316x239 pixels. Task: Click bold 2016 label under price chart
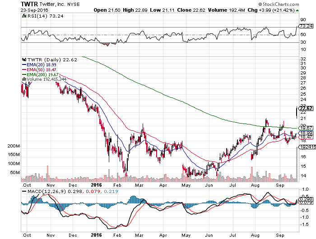point(96,185)
